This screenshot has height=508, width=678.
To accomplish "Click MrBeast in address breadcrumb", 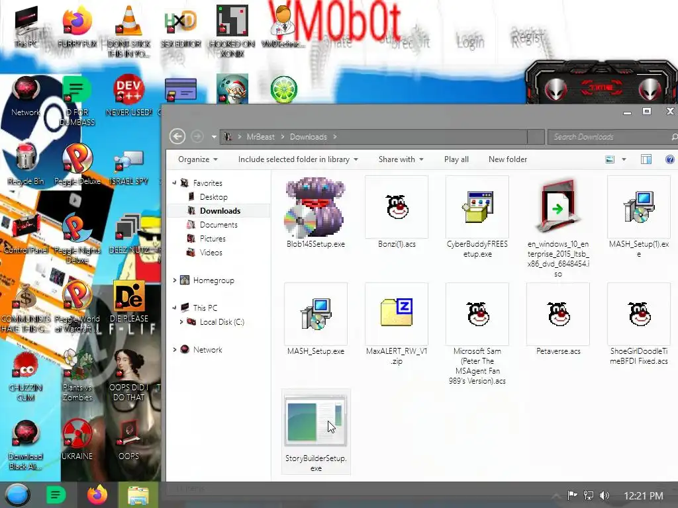I will [260, 137].
